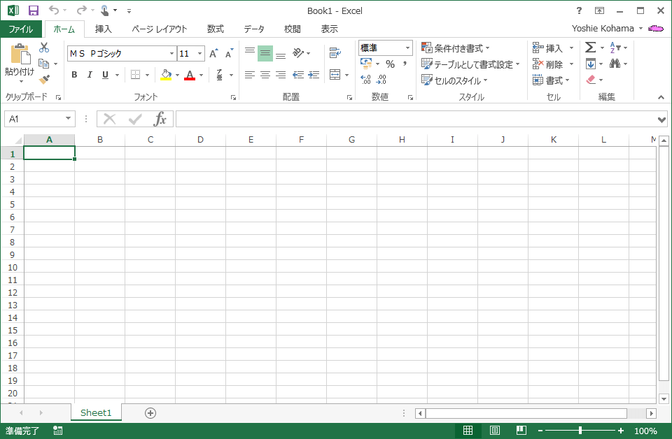The image size is (672, 439).
Task: Open the 標準 number format dropdown
Action: click(x=407, y=48)
